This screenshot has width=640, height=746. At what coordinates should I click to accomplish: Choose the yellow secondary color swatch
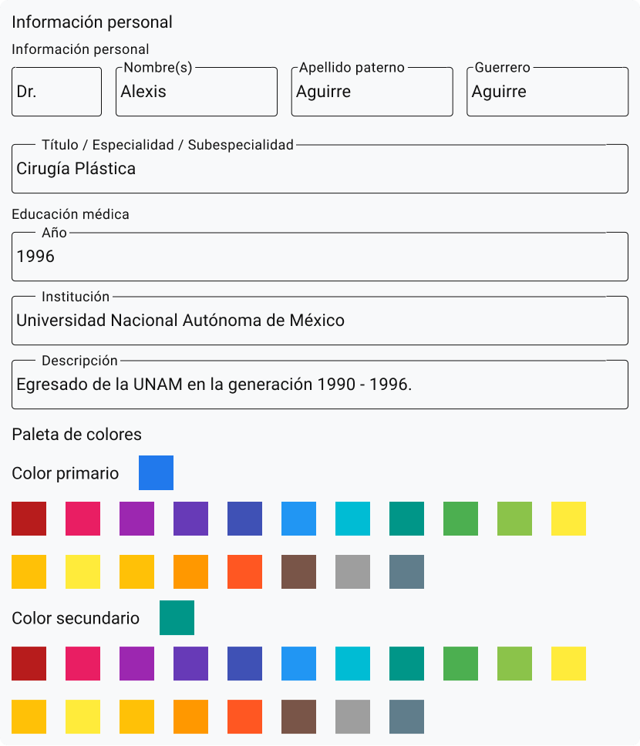click(568, 664)
